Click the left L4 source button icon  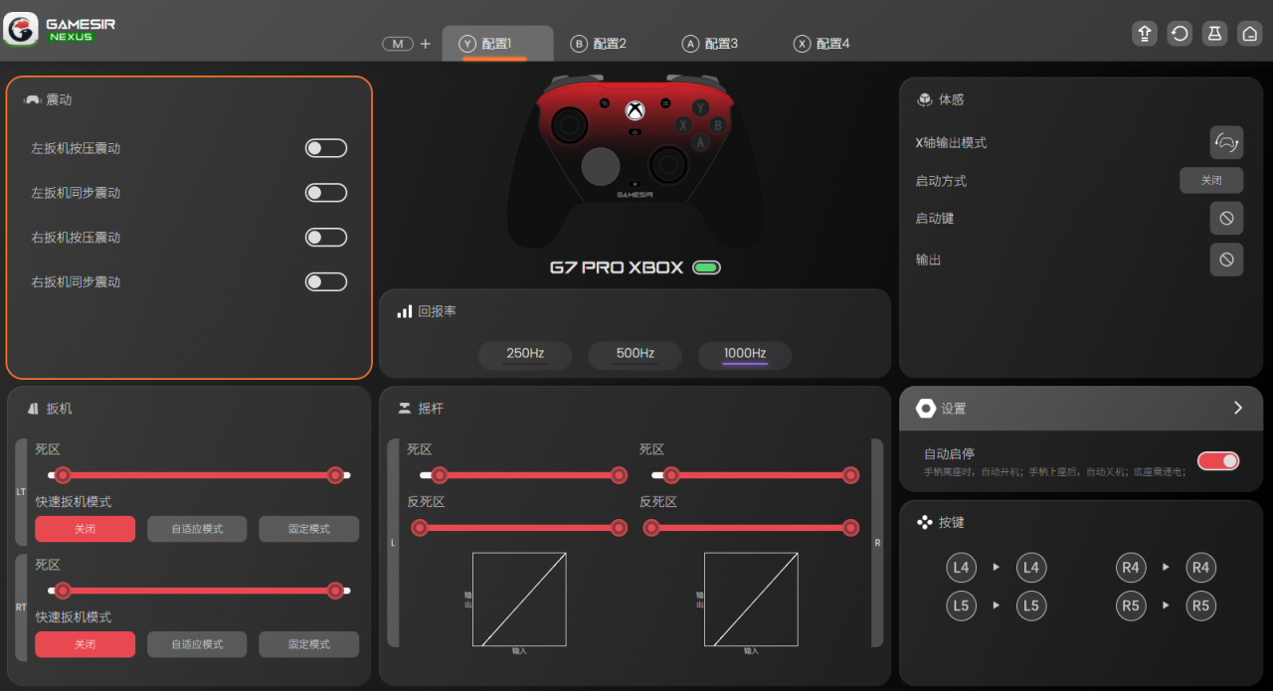(961, 569)
